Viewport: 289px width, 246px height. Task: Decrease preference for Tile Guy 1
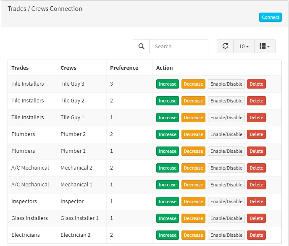tap(193, 118)
